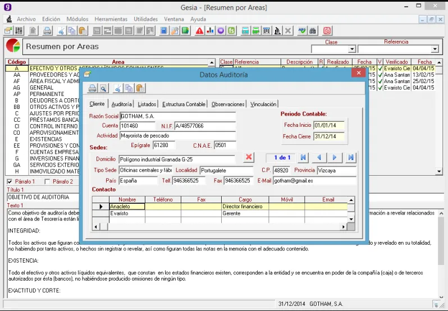Click the Localidad field showing Portugalete
Viewport: 448px width, 311px height.
[226, 171]
